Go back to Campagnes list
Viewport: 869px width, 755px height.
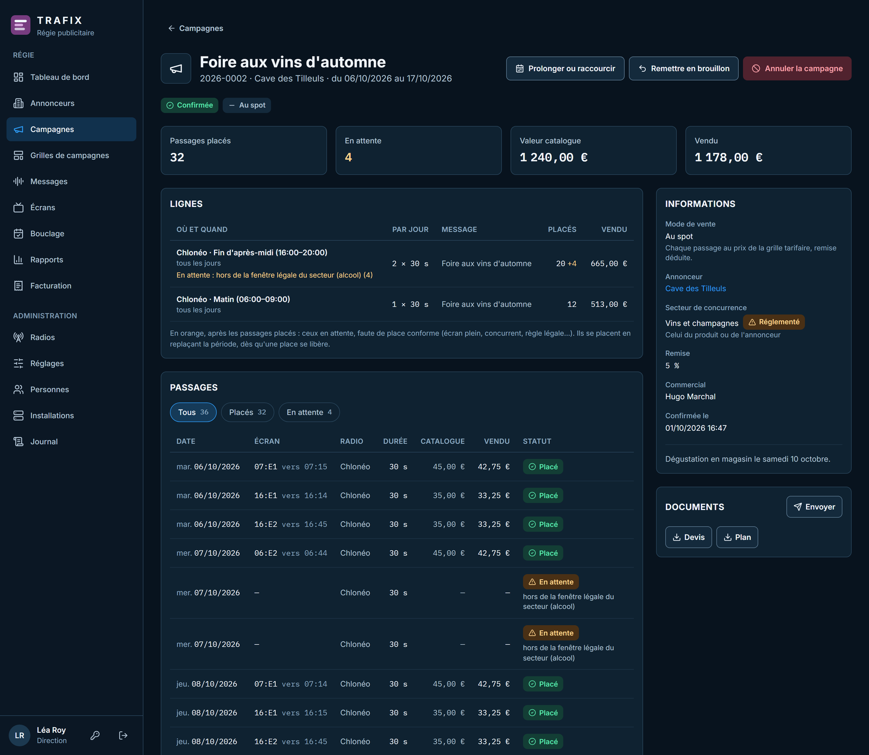196,28
